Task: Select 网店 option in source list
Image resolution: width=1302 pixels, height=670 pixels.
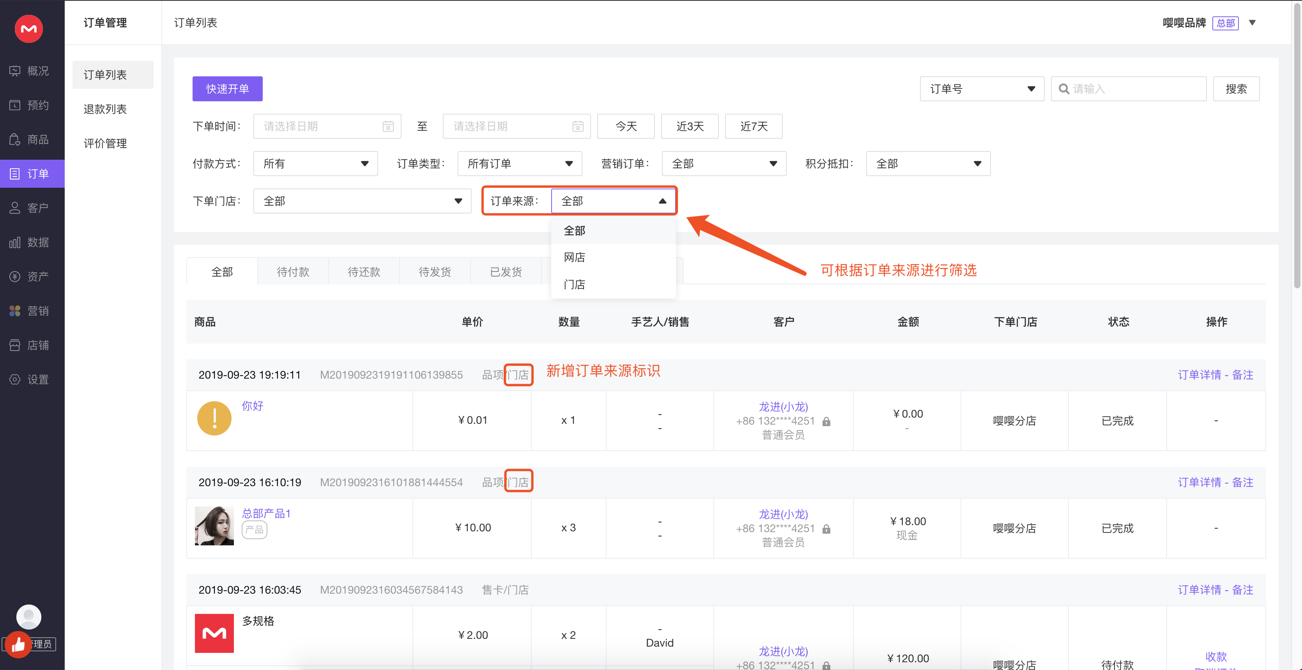Action: click(574, 257)
